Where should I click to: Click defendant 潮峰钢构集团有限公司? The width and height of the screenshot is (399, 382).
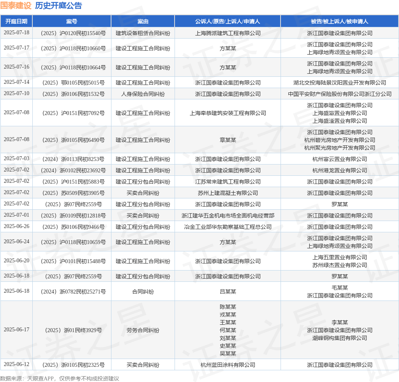(340, 338)
